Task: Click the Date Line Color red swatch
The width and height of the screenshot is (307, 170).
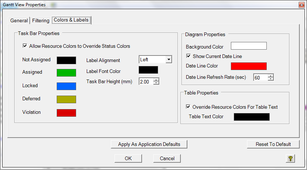Action: point(248,66)
